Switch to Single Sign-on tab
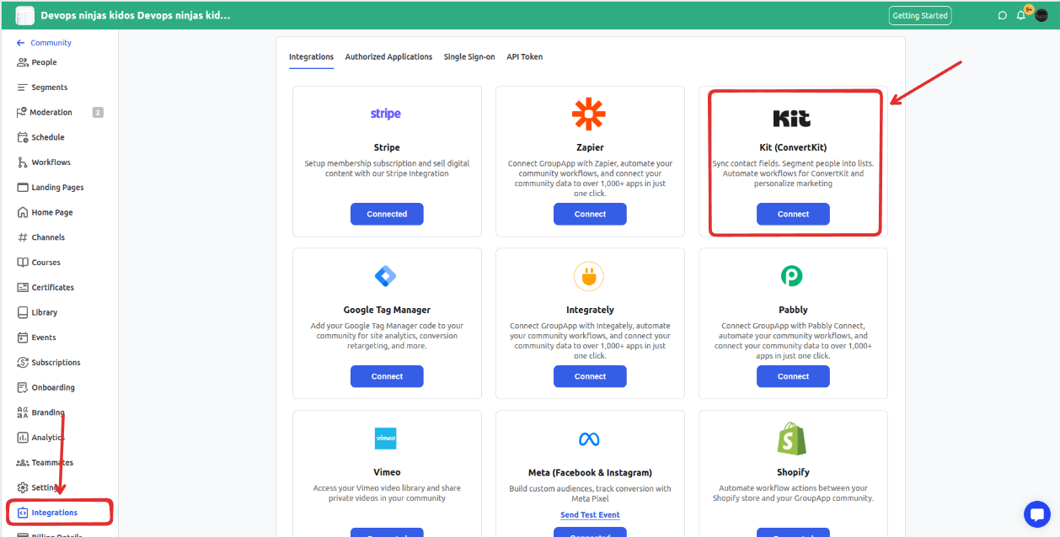This screenshot has width=1060, height=537. coord(469,57)
